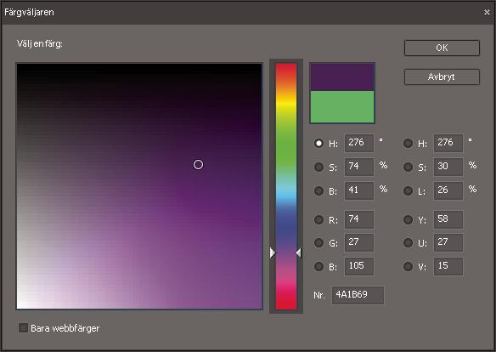
Task: Select the HSB H radio button
Action: click(318, 144)
